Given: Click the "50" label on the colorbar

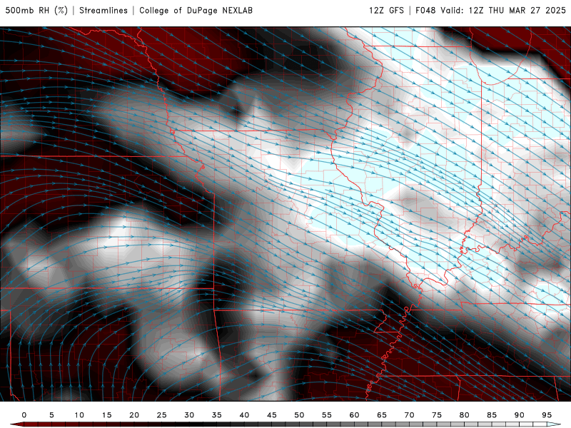Looking at the screenshot, I should pyautogui.click(x=299, y=415).
